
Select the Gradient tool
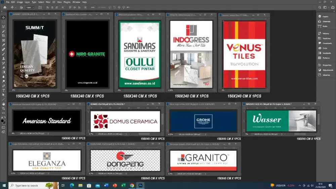pos(3,72)
